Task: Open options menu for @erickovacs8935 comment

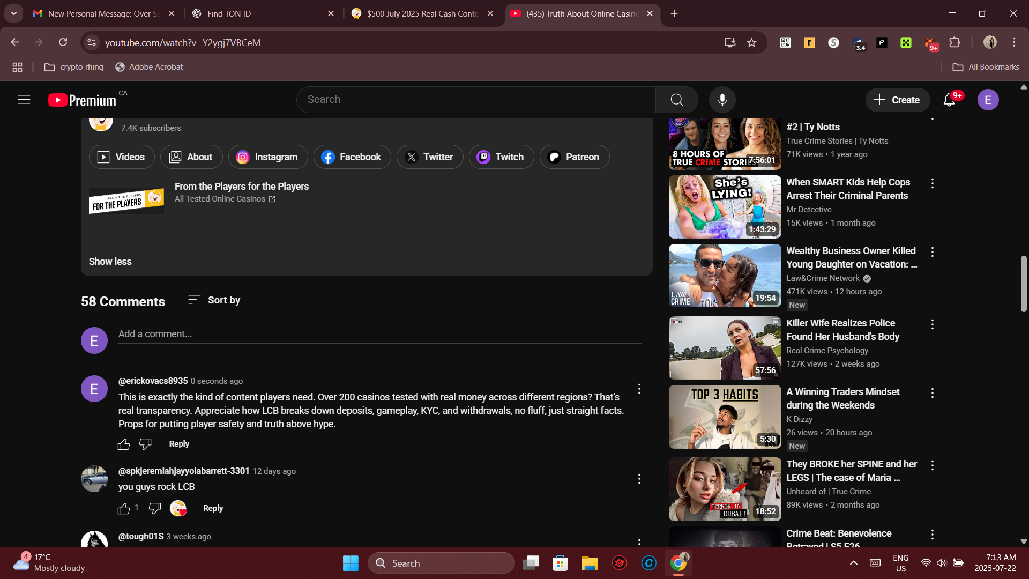Action: tap(639, 389)
